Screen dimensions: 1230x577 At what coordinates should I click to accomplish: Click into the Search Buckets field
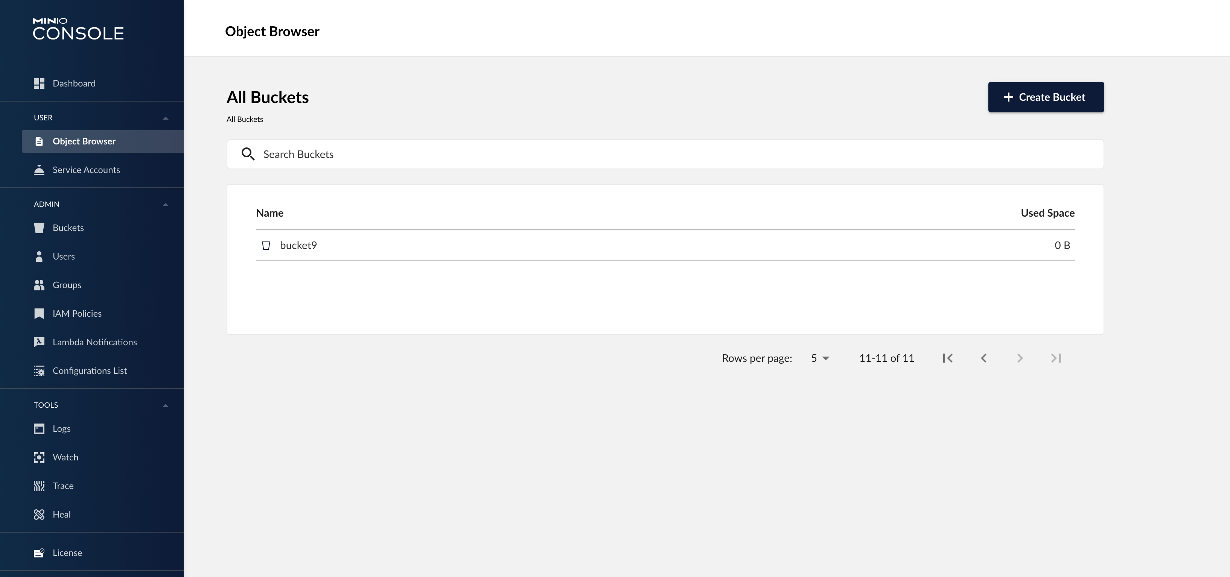[665, 154]
